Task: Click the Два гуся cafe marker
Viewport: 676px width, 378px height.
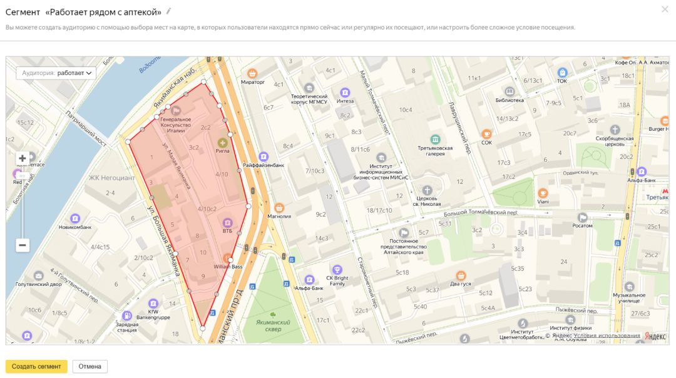Action: pos(461,275)
